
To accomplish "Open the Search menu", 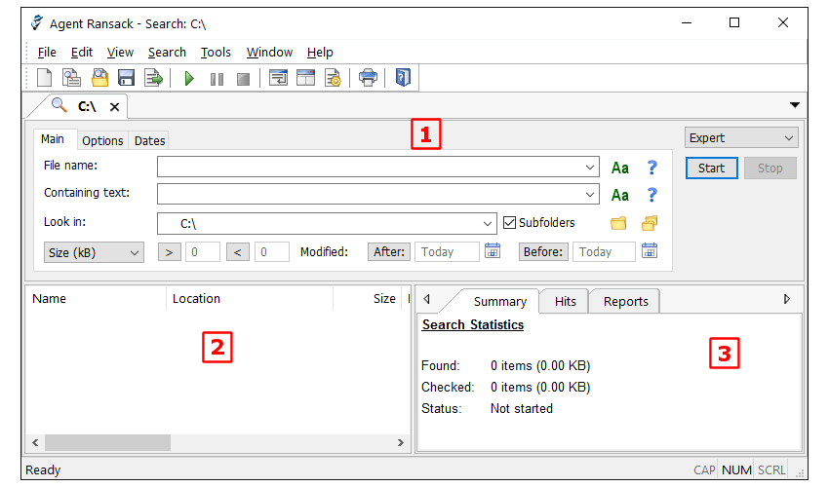I will pos(167,53).
